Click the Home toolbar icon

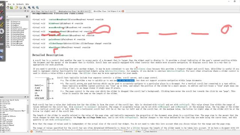tap(7, 7)
